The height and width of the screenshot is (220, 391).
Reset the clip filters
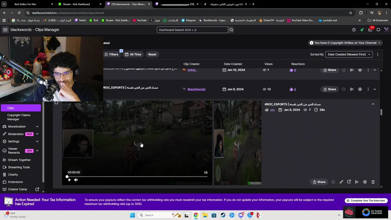pyautogui.click(x=152, y=54)
